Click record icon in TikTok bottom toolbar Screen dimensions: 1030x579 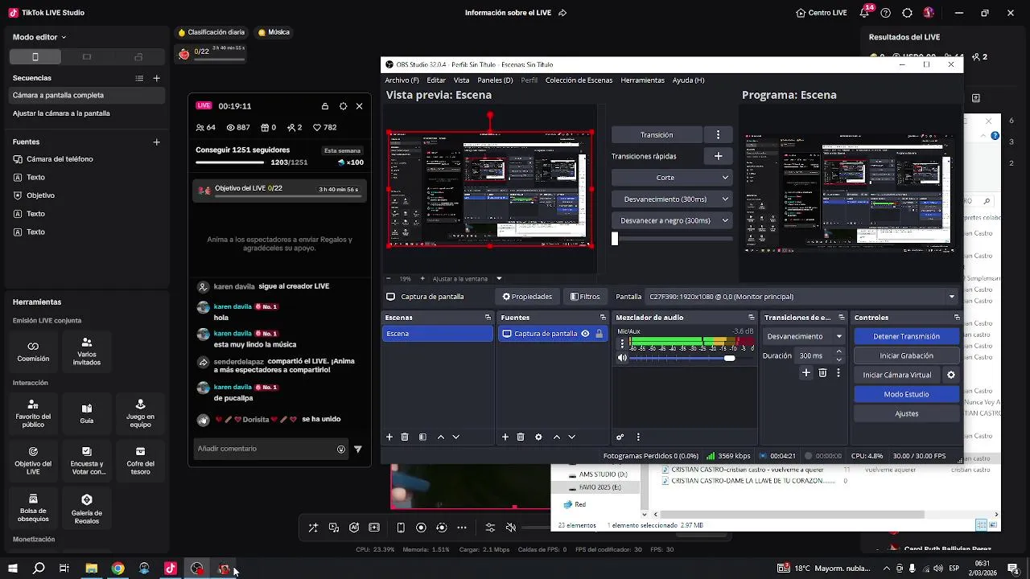(x=421, y=528)
